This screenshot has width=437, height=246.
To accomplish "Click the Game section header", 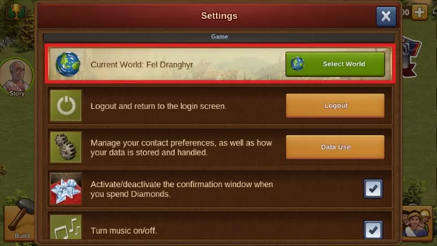I will click(218, 37).
